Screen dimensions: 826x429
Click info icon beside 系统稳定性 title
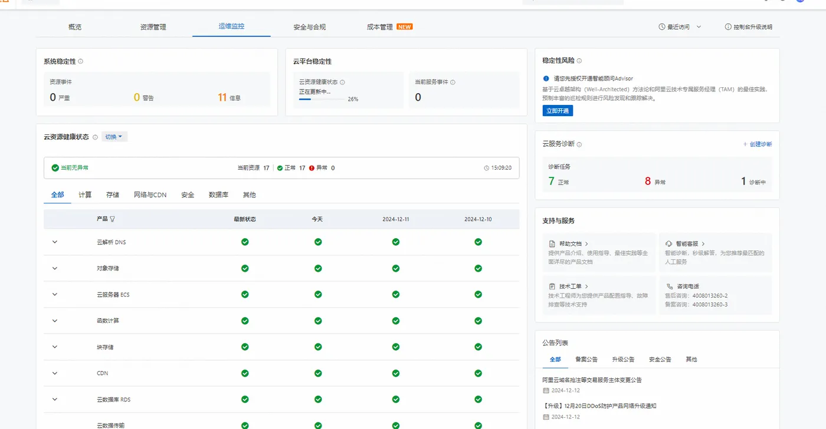point(81,61)
